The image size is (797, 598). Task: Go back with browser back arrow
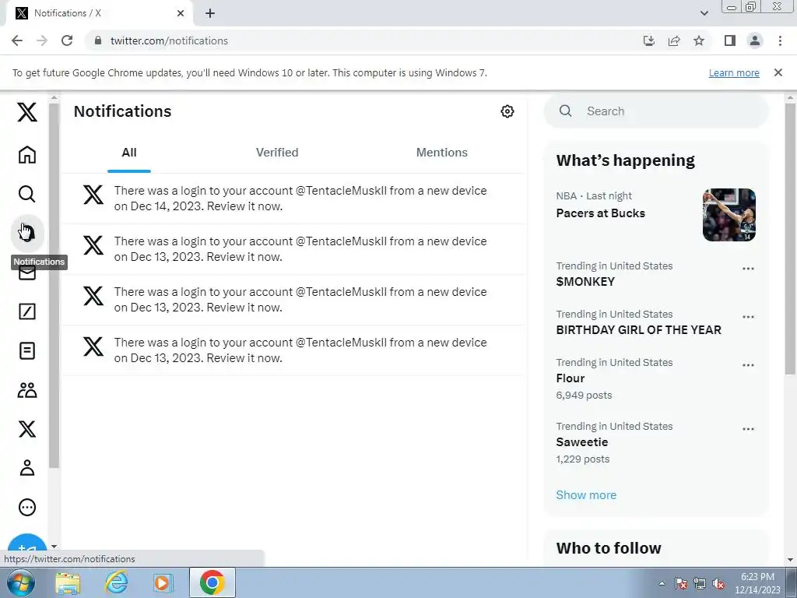point(17,40)
